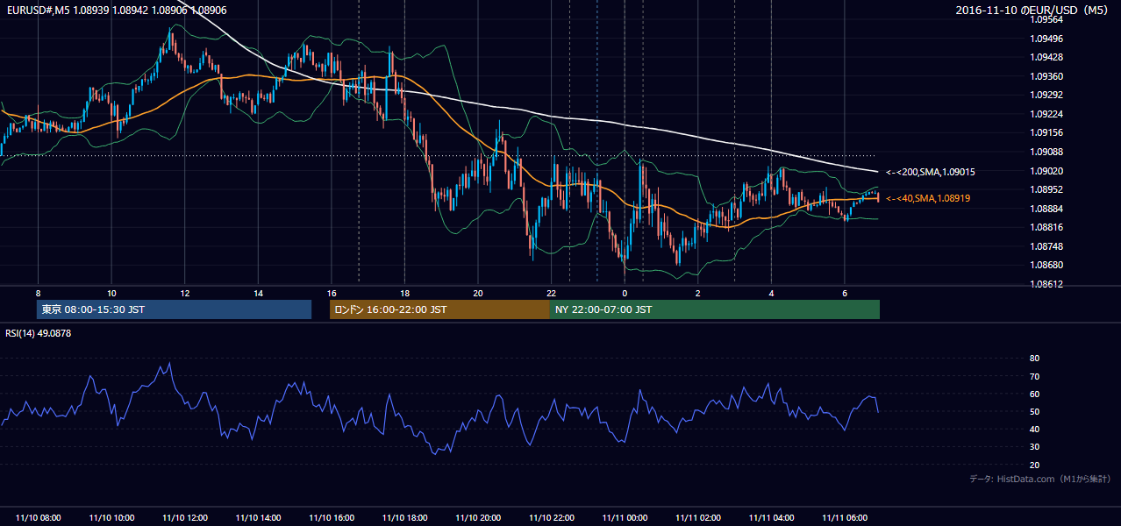1121x526 pixels.
Task: Click hour 14 on the chart hour scale
Action: [258, 293]
